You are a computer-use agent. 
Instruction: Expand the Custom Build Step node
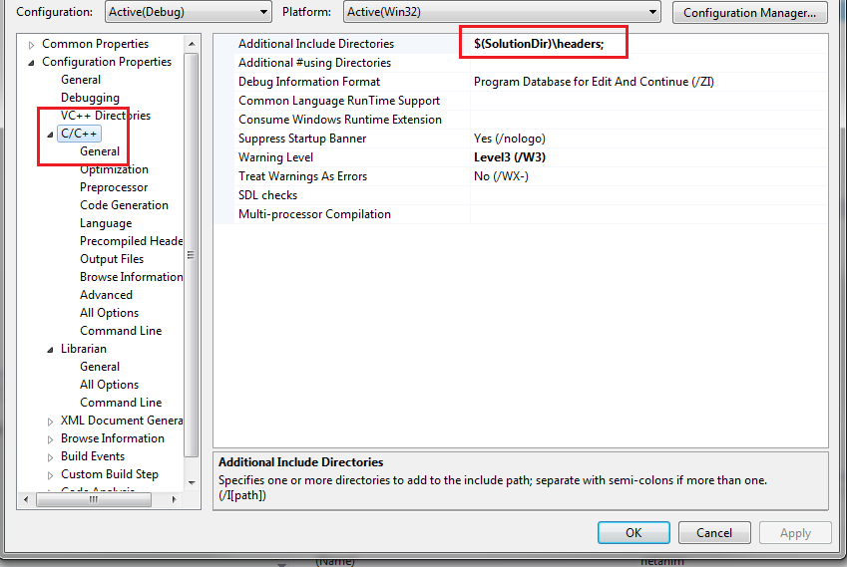(x=50, y=475)
